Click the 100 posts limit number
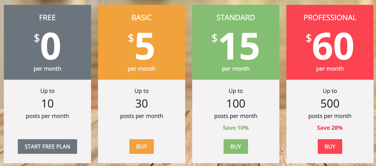376x166 pixels. (236, 103)
